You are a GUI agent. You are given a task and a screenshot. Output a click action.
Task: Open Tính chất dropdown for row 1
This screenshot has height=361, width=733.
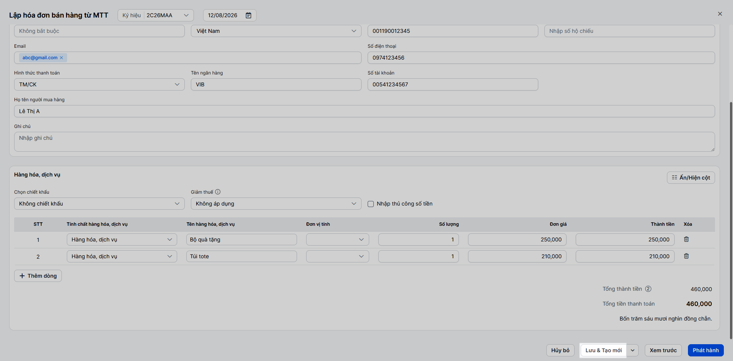click(x=122, y=240)
